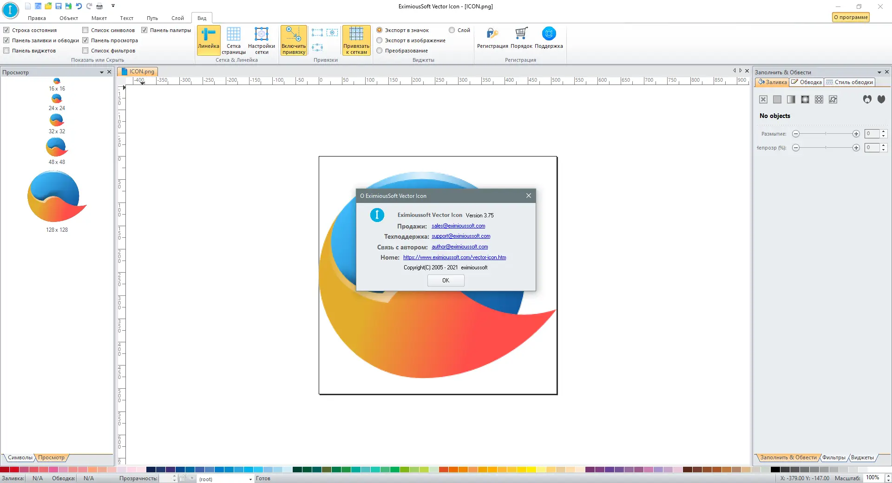The width and height of the screenshot is (892, 483).
Task: Select the radial gradient fill icon
Action: (x=805, y=99)
